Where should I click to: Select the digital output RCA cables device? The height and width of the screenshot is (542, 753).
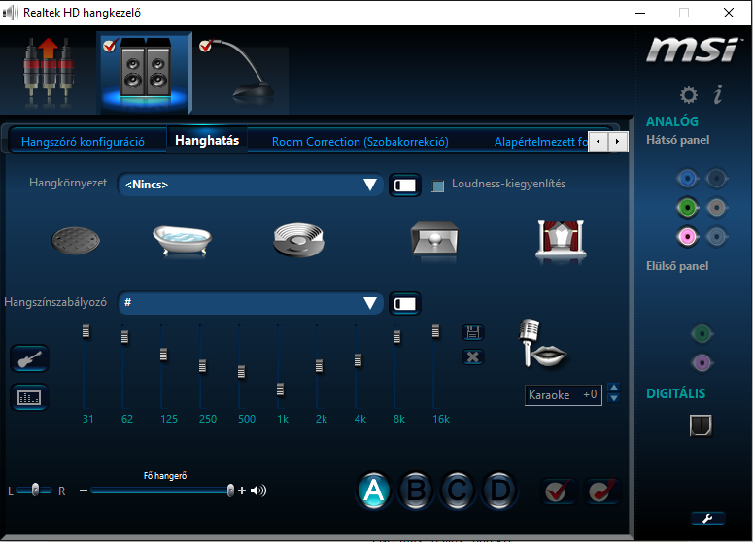click(48, 71)
